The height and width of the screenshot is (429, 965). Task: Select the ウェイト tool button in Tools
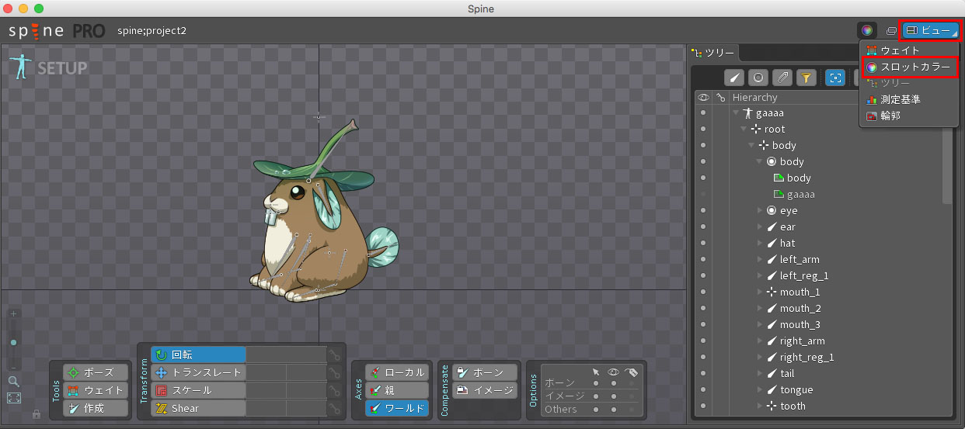tap(96, 390)
